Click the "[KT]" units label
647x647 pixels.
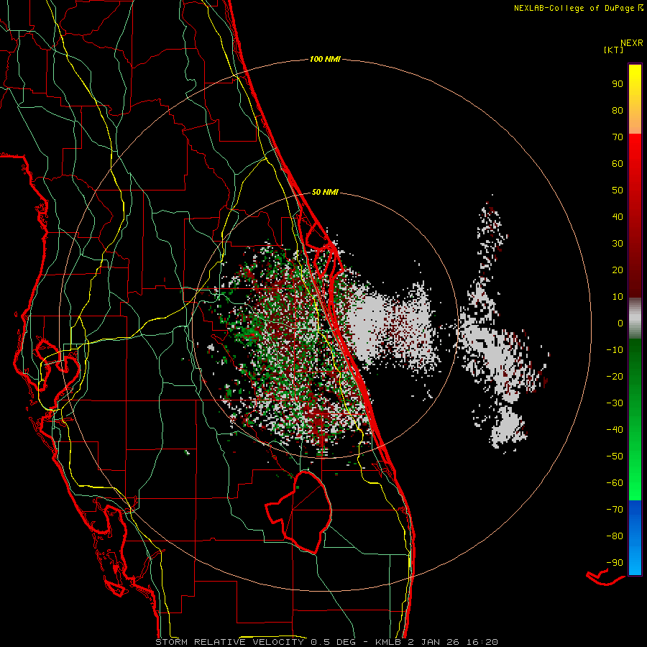click(614, 50)
